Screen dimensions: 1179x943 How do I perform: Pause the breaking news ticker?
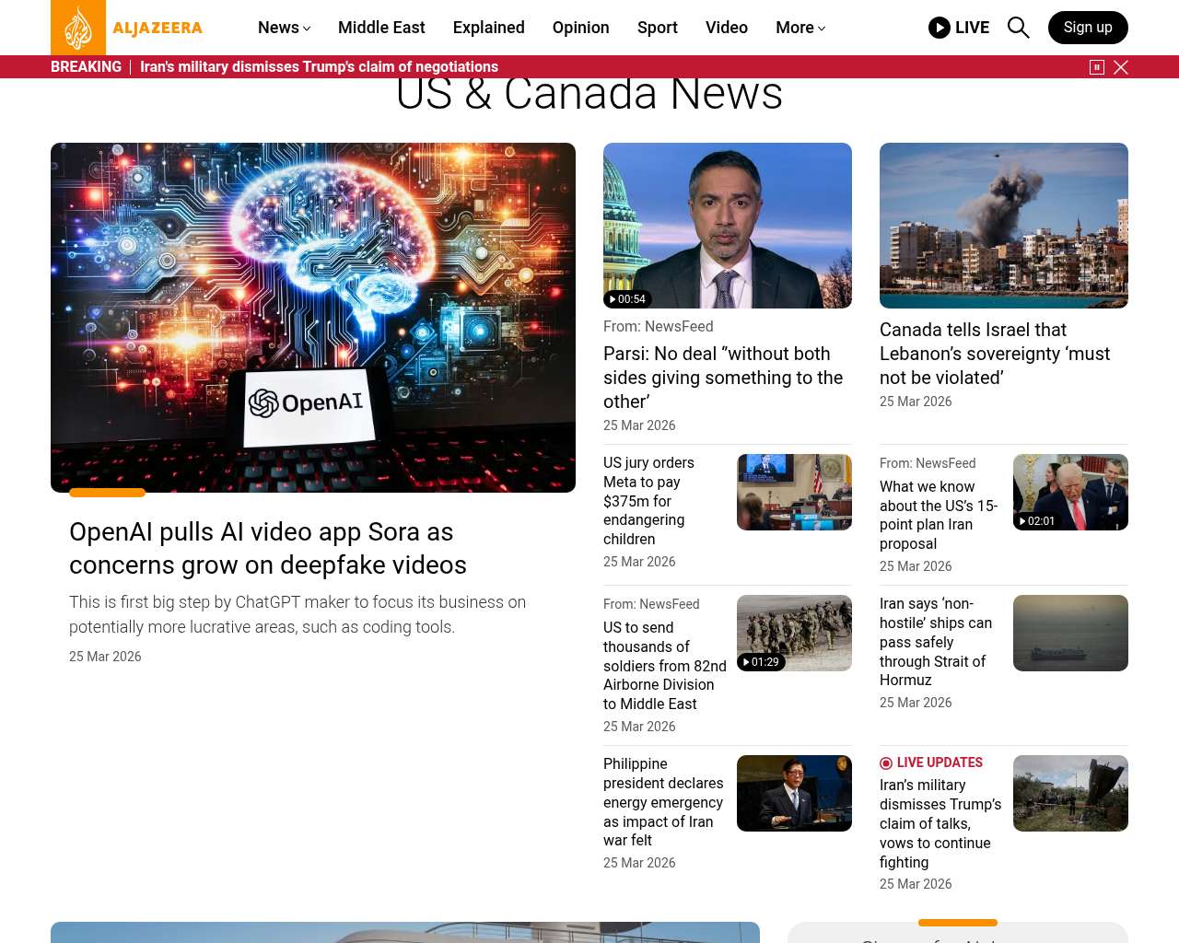point(1096,67)
